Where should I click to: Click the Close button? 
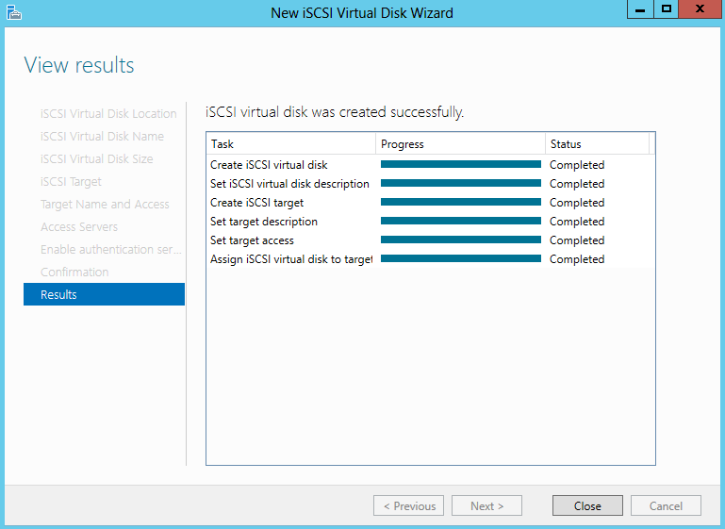pos(587,505)
